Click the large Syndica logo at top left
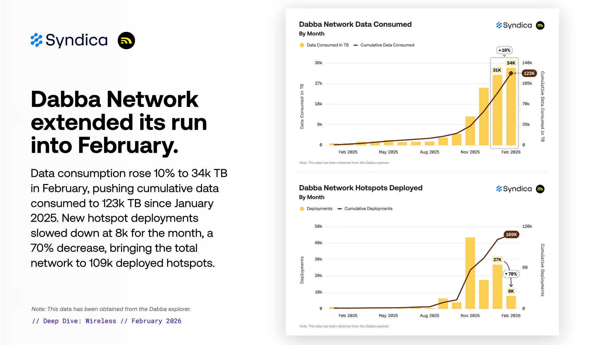The height and width of the screenshot is (345, 614). pos(69,40)
